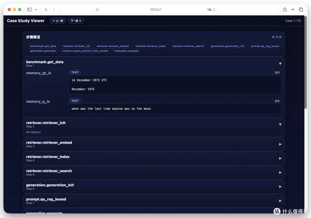
Task: Select the retriever.retriever_init step chip
Action: point(76,46)
